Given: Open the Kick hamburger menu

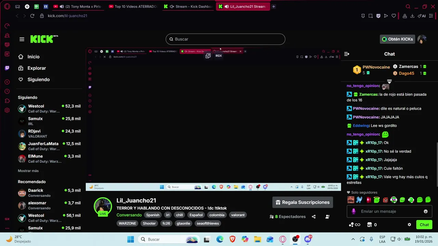Looking at the screenshot, I should click(22, 39).
